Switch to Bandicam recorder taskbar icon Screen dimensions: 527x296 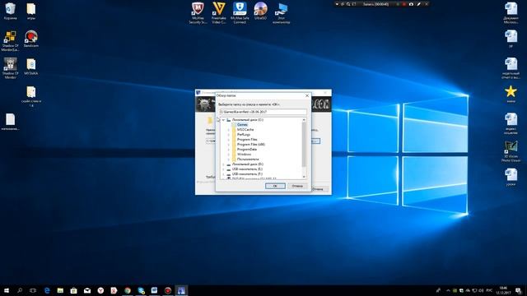pyautogui.click(x=168, y=290)
